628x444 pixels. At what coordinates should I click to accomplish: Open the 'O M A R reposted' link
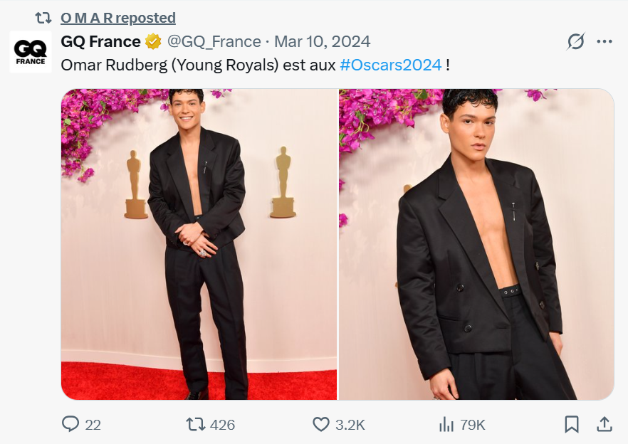(x=118, y=18)
